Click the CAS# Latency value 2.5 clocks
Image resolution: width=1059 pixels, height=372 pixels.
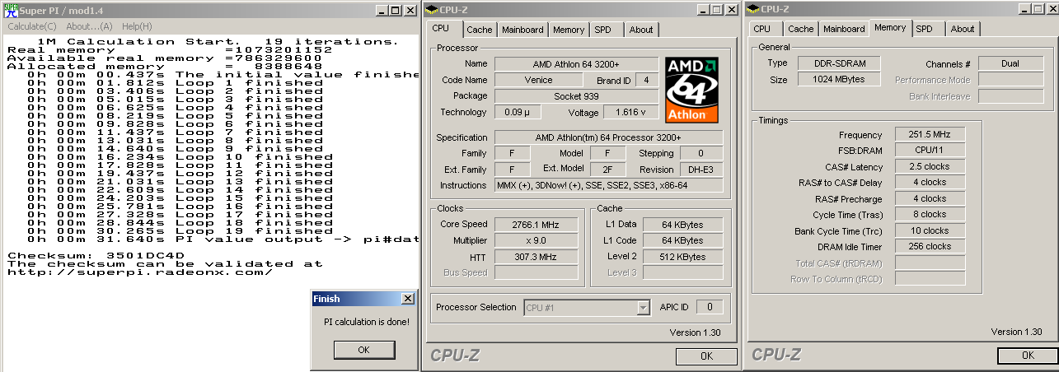930,166
